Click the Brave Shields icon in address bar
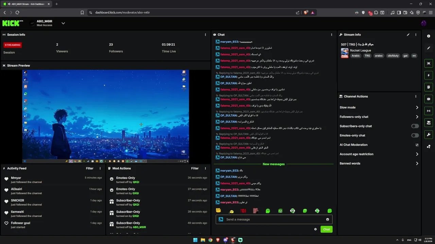This screenshot has height=244, width=435. 306,13
